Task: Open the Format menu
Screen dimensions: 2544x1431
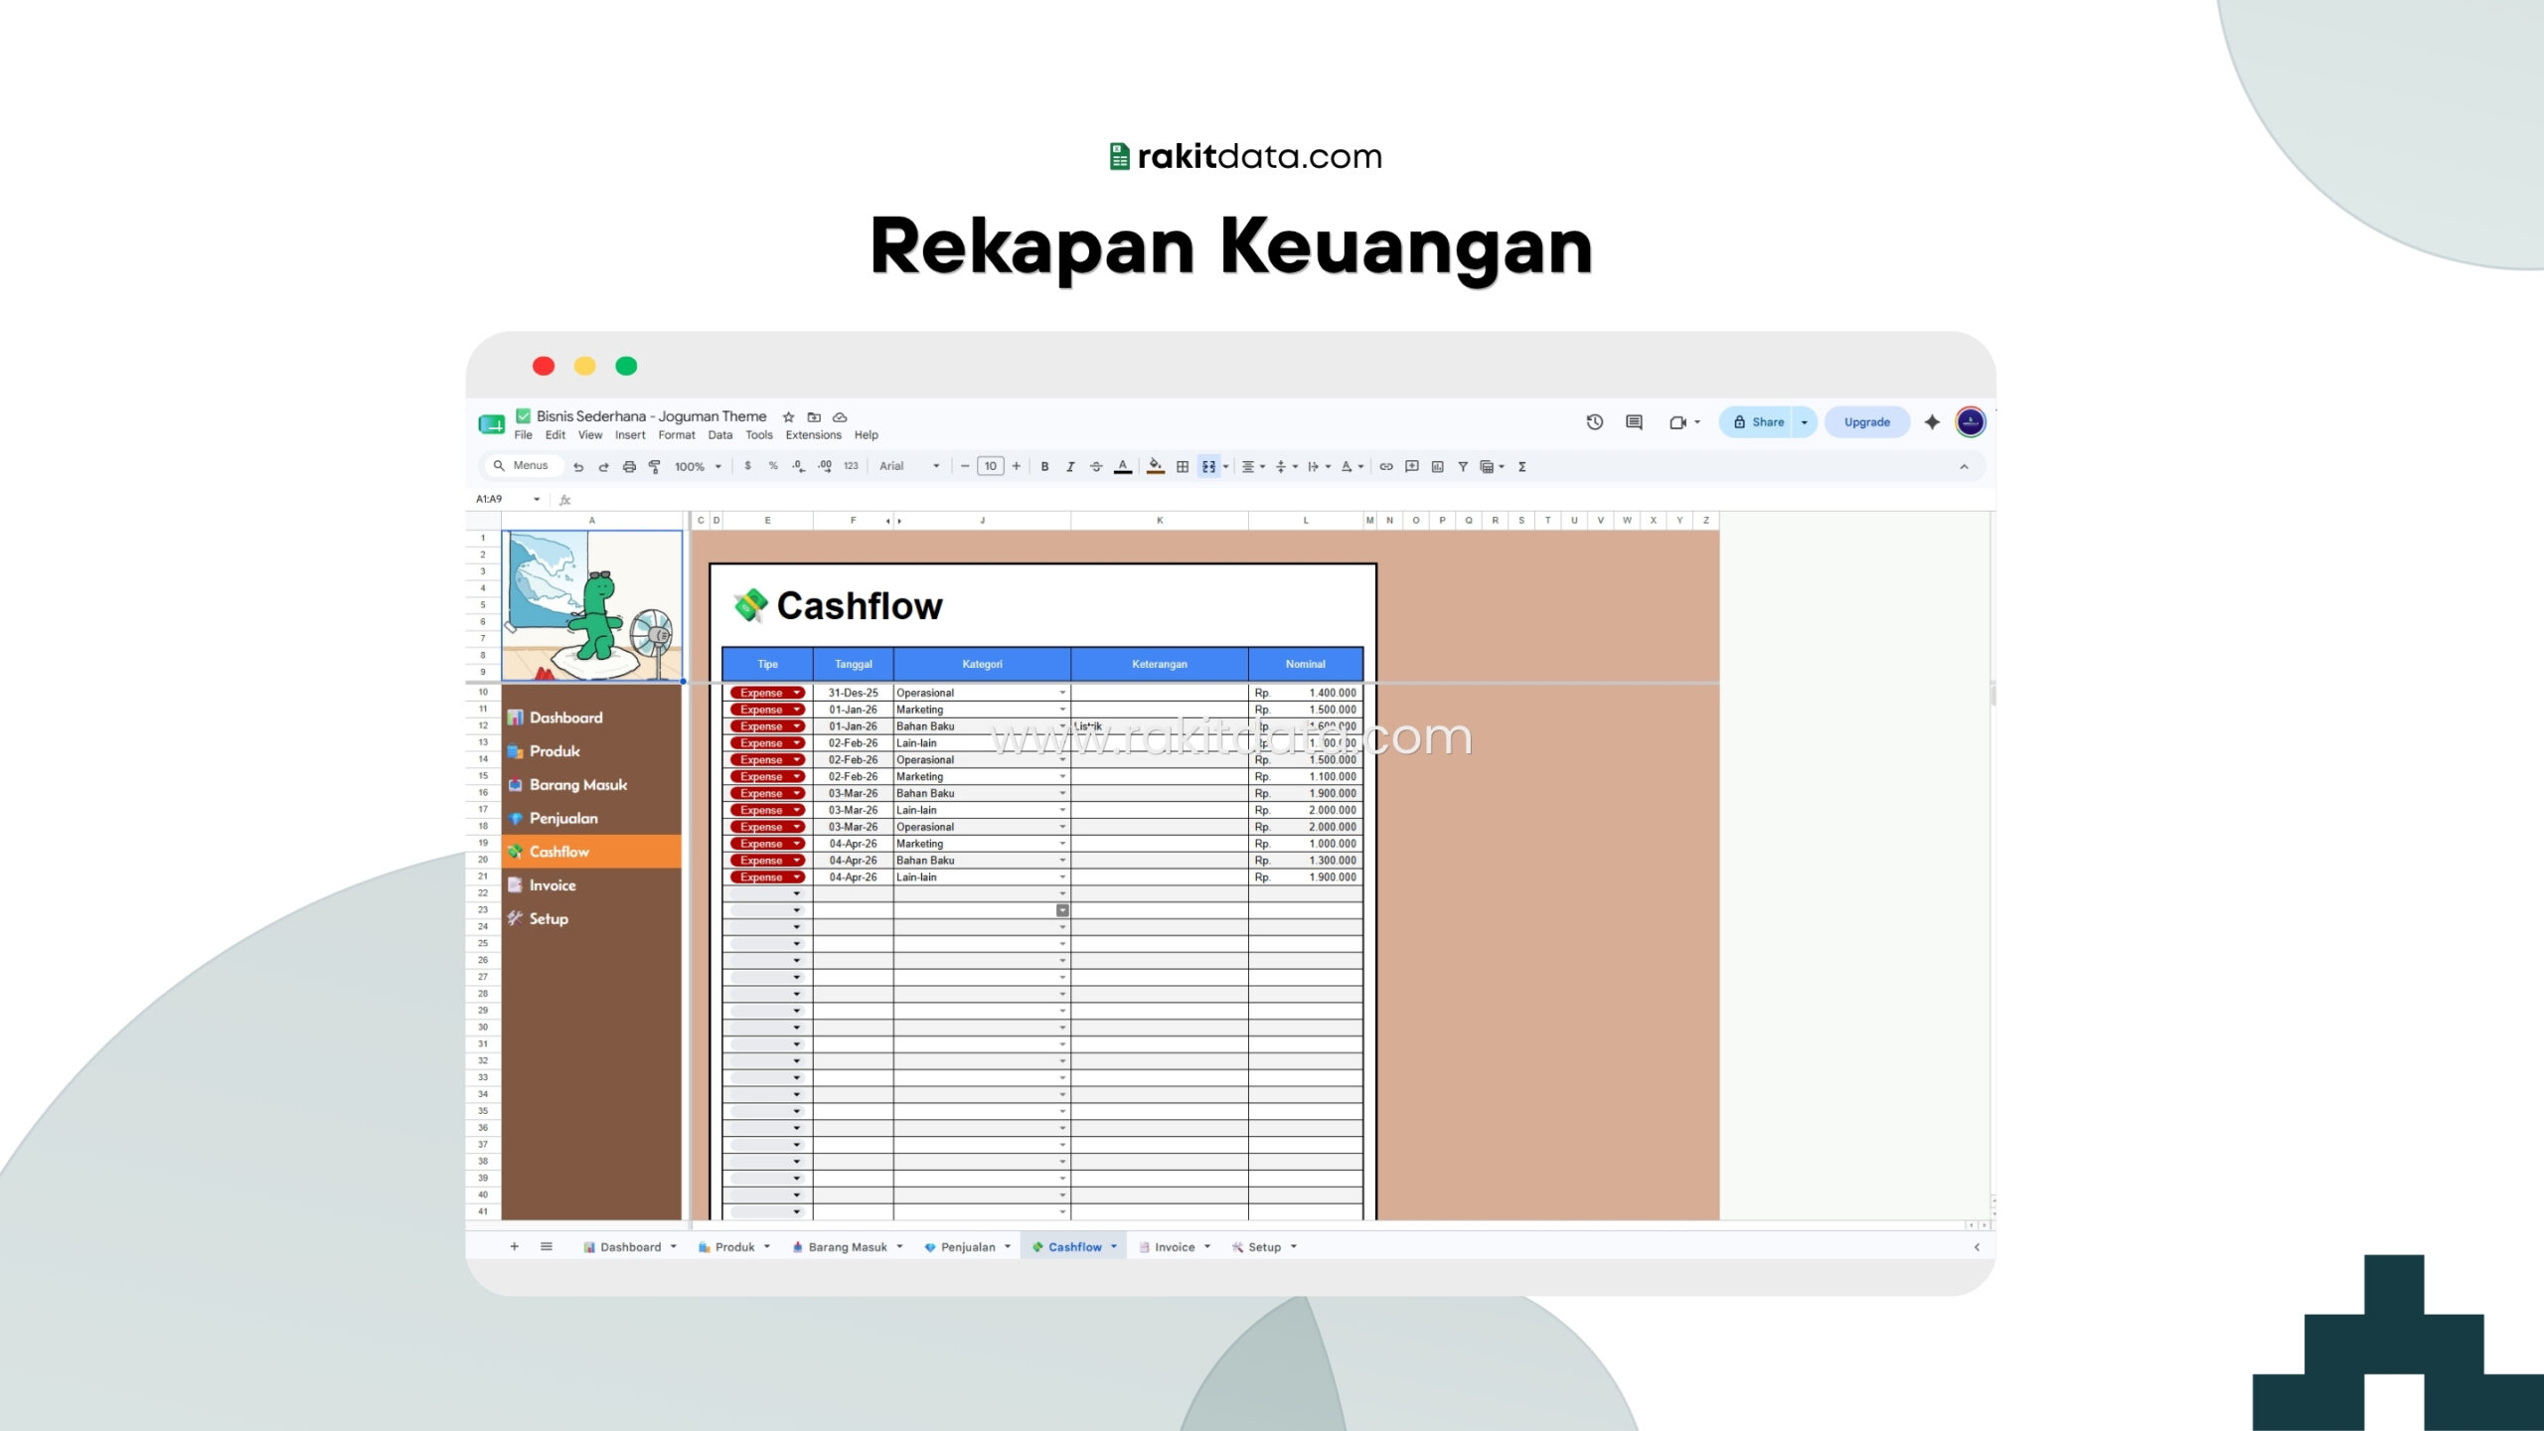Action: (677, 435)
